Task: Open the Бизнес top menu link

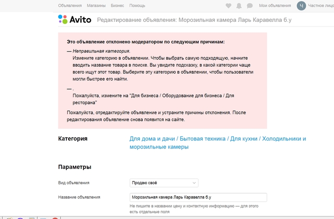Action: [117, 6]
